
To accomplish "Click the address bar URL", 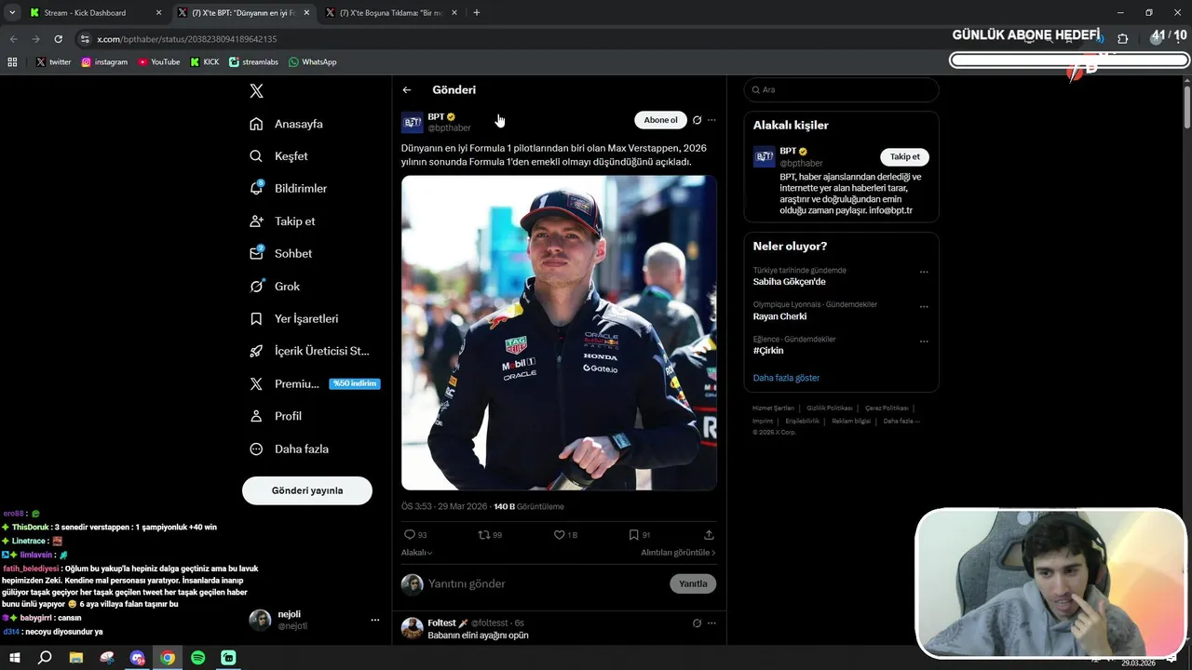I will pos(186,39).
